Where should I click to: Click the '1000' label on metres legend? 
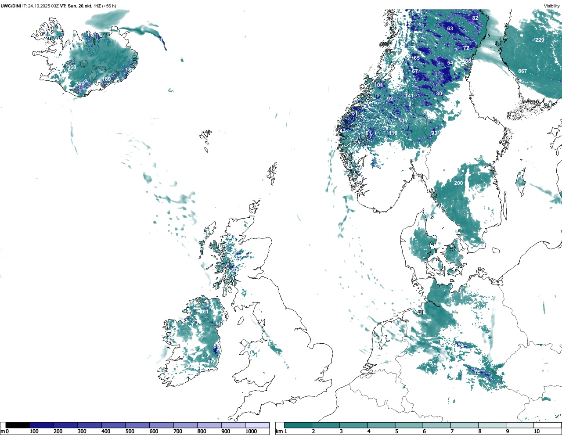[x=251, y=431]
